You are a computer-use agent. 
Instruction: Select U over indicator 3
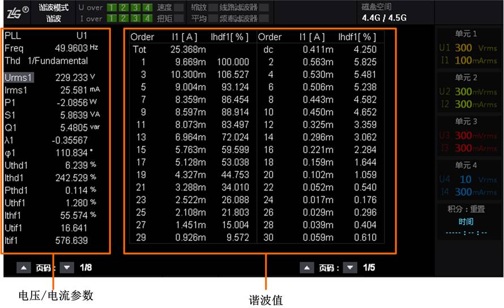(136, 7)
